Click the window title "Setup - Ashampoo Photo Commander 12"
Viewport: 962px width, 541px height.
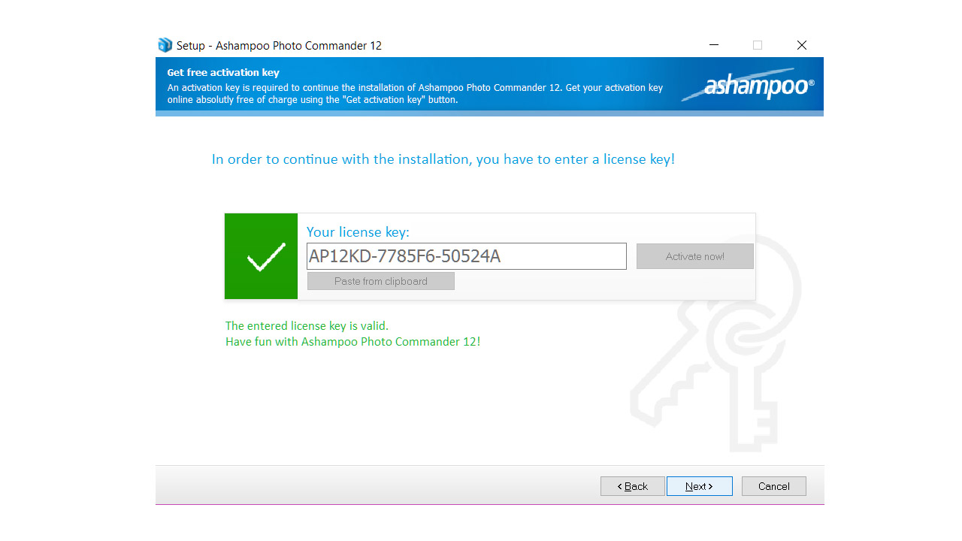(279, 46)
